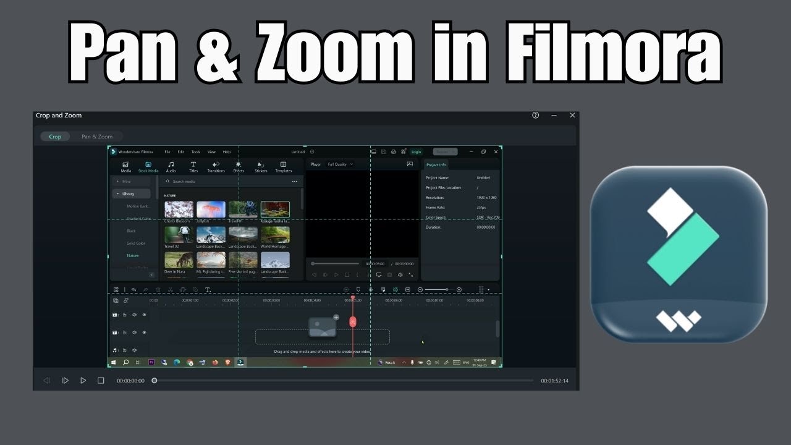Select the World Heritage thumbnail
The image size is (791, 445).
click(x=276, y=235)
